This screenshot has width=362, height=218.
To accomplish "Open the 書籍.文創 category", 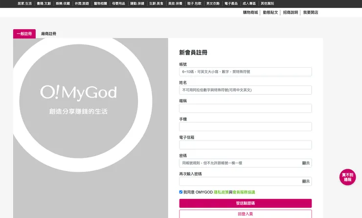I will pyautogui.click(x=44, y=3).
